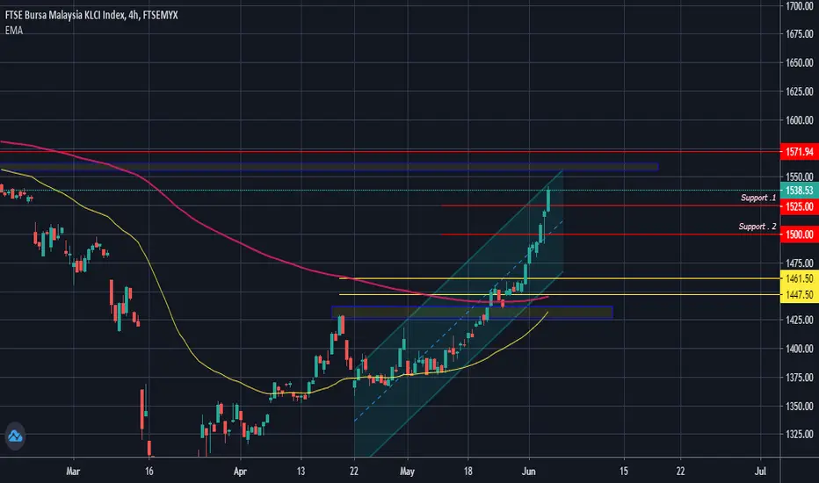Click the Mar label on time axis
Screen dimensions: 819x483
coord(73,472)
